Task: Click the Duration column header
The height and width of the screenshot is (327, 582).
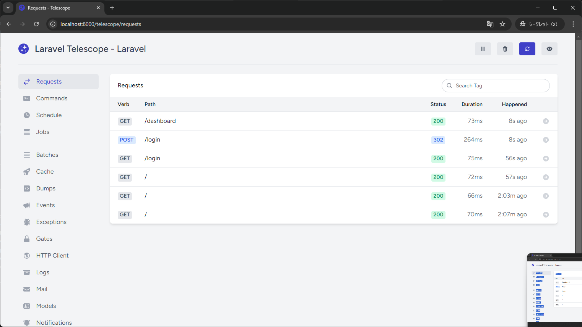Action: point(472,104)
